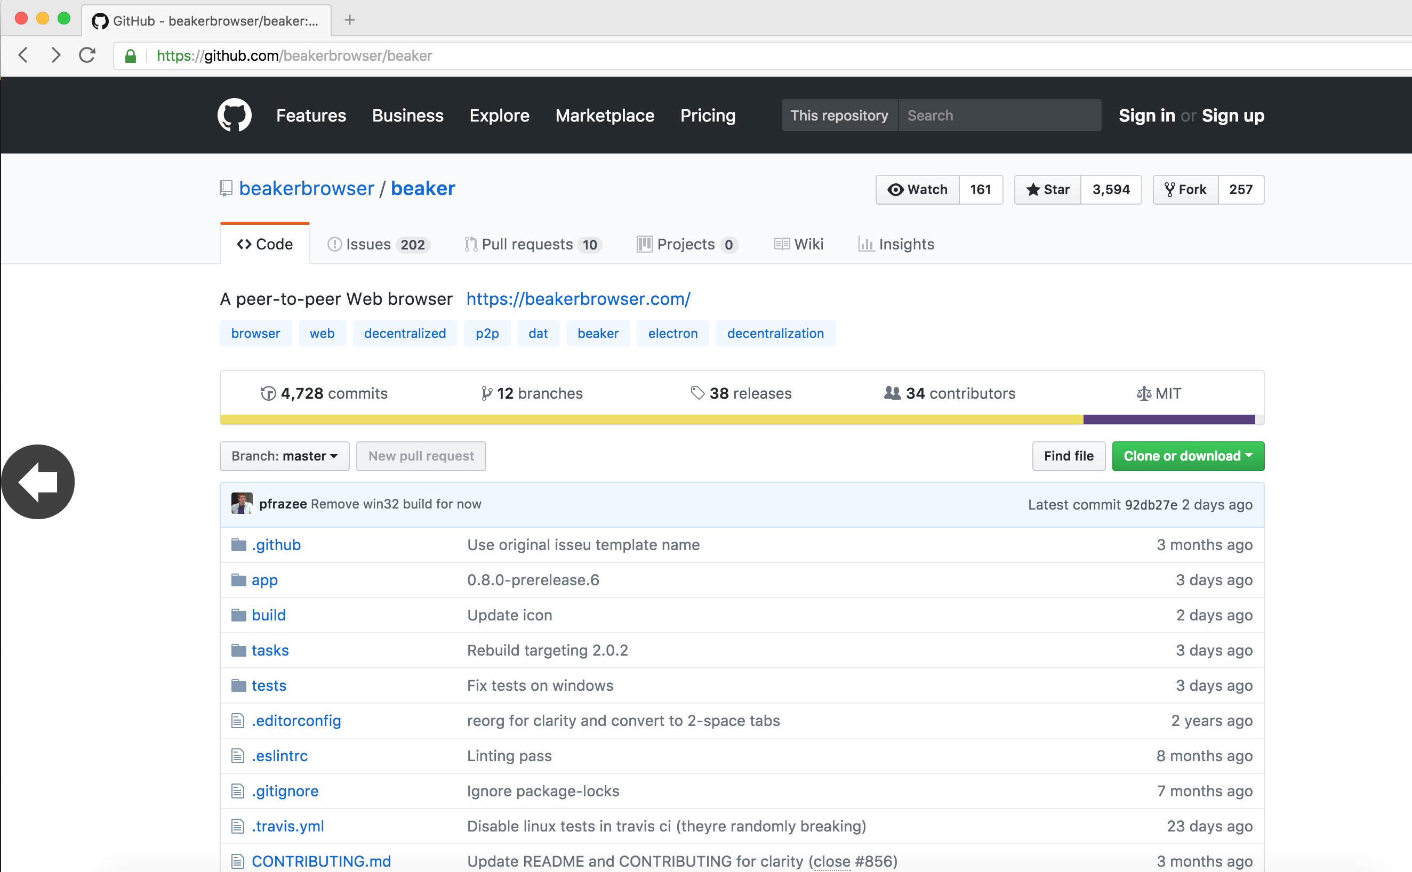Screen dimensions: 1412x872
Task: Click the Find file button
Action: 1068,456
